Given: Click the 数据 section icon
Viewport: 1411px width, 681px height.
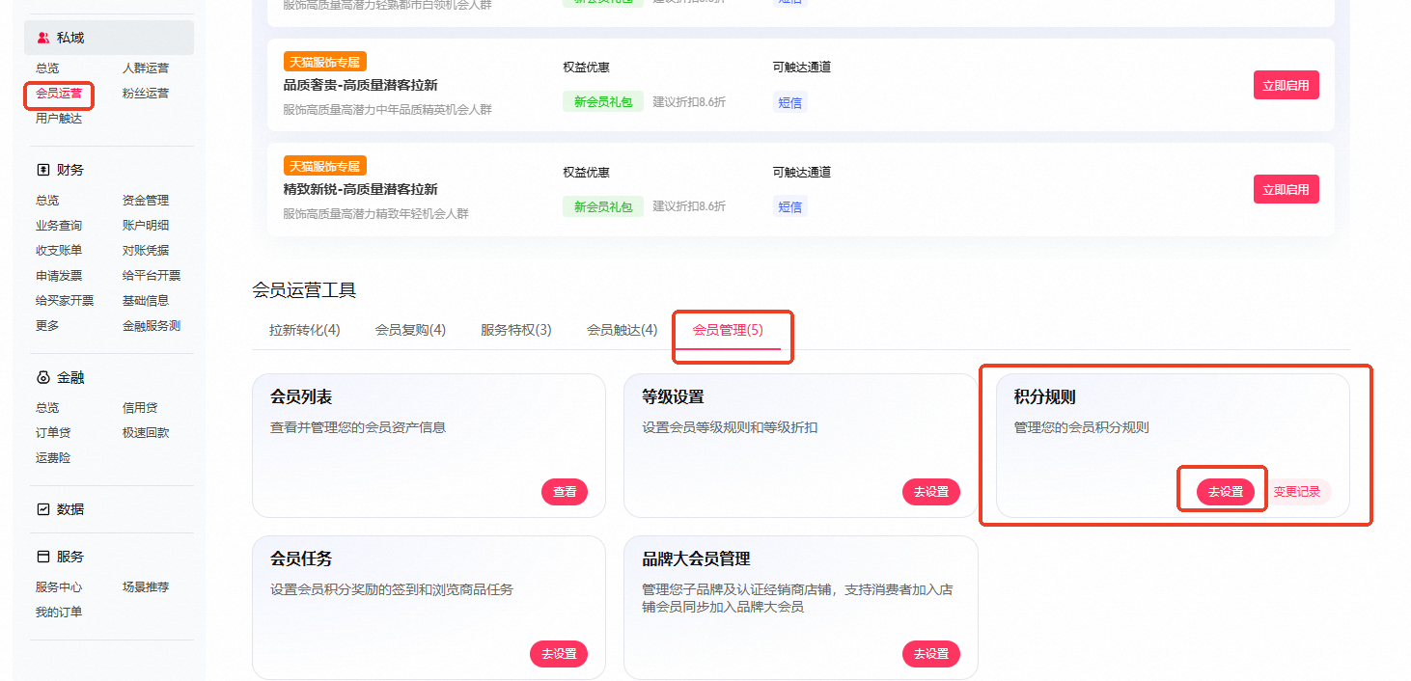Looking at the screenshot, I should [43, 509].
